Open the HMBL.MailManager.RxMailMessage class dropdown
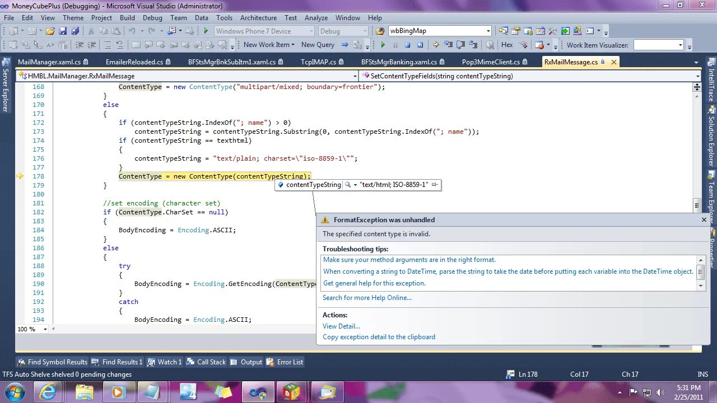 pos(188,76)
